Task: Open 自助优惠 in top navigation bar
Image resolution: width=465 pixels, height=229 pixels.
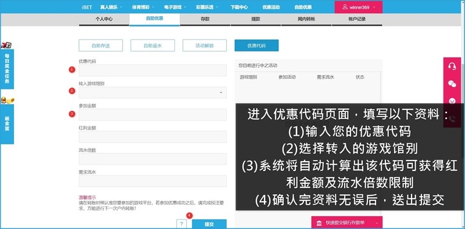Action: point(303,8)
